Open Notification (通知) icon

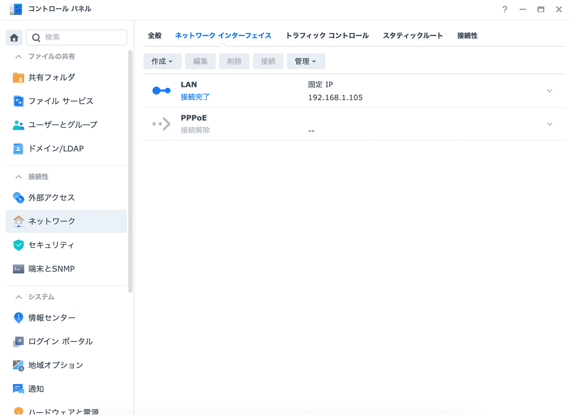tap(19, 389)
